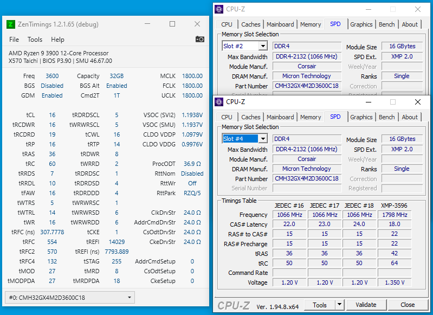Select the Bench tab in lower CPU-Z window
This screenshot has height=315, width=433.
[386, 117]
